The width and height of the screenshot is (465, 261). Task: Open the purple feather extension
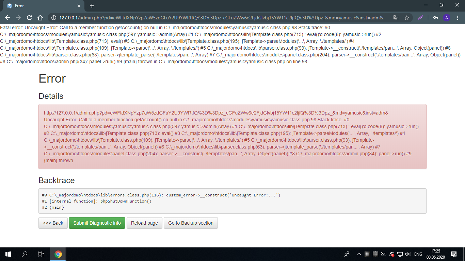(421, 18)
